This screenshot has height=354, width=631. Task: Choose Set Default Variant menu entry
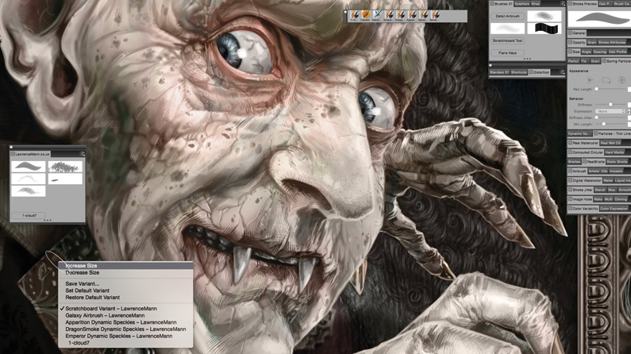click(125, 291)
